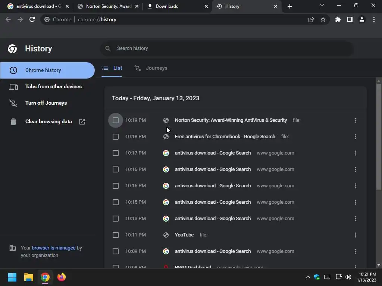The width and height of the screenshot is (382, 286).
Task: Open Windows Security tray icon
Action: click(x=317, y=277)
